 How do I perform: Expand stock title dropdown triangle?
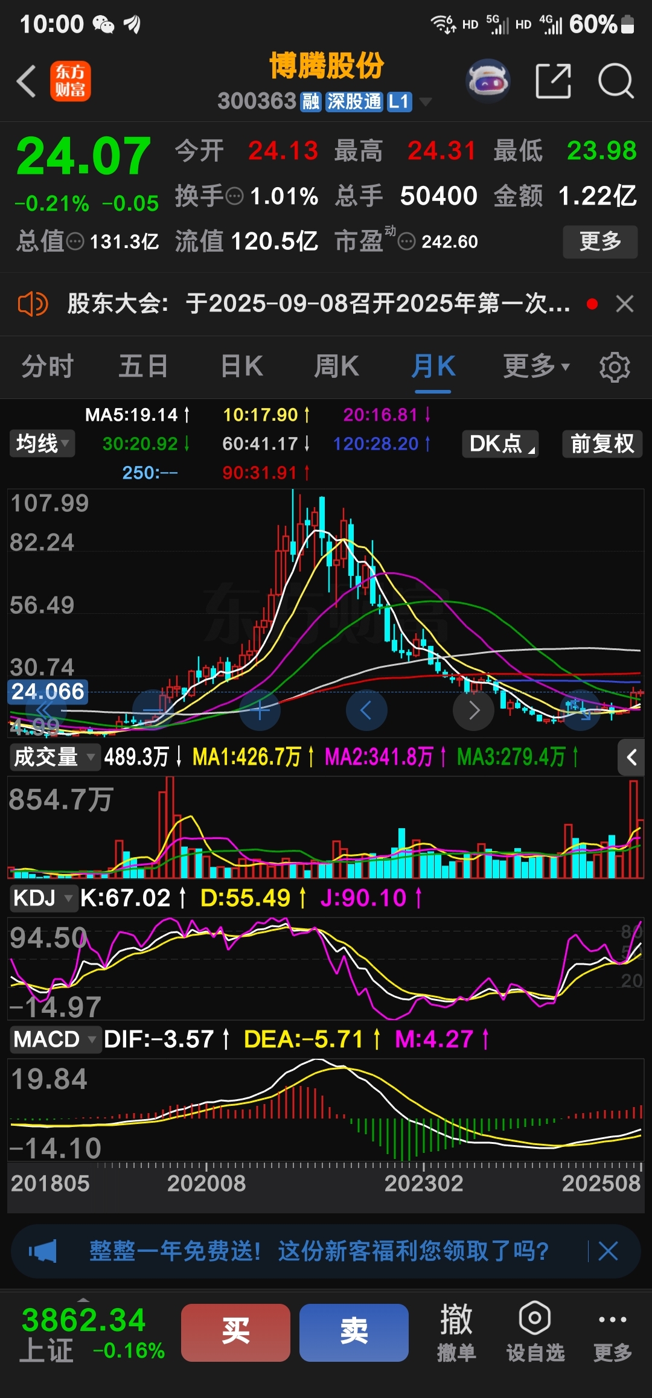click(x=426, y=101)
